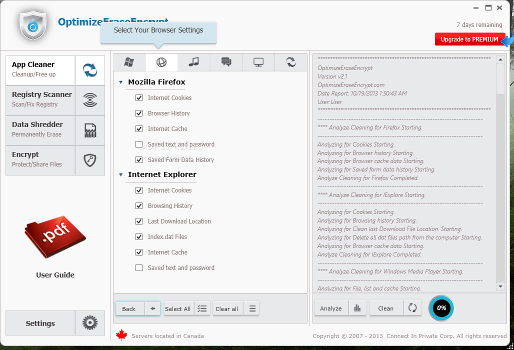514x350 pixels.
Task: Open the circular arrows refresh tab
Action: (291, 62)
